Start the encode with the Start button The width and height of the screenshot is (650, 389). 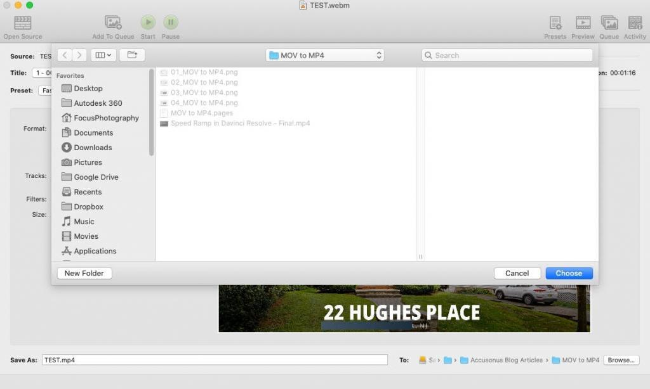pos(148,22)
